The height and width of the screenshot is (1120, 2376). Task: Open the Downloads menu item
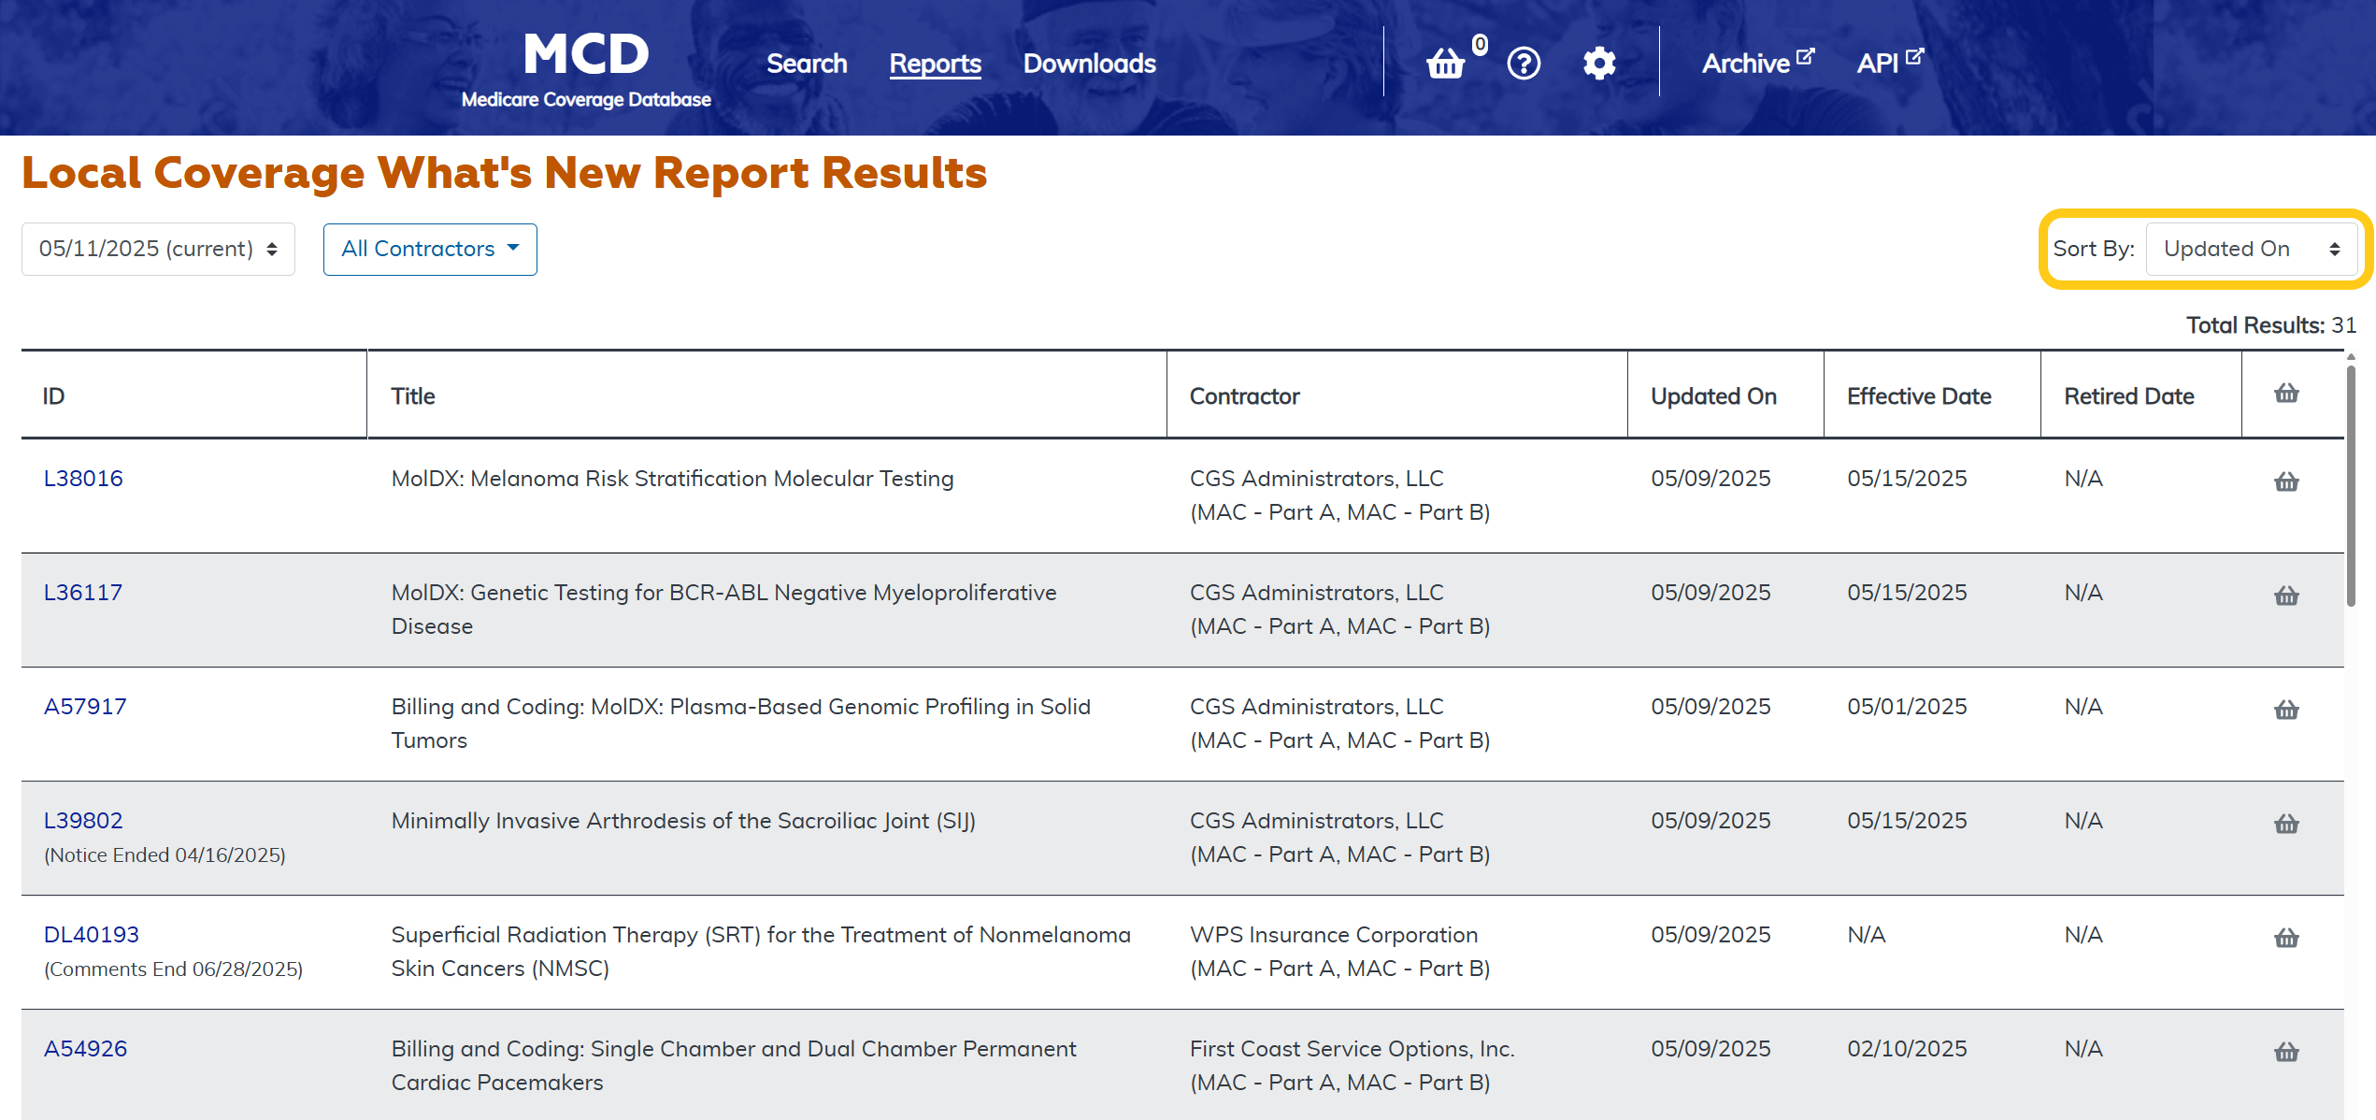[x=1089, y=64]
